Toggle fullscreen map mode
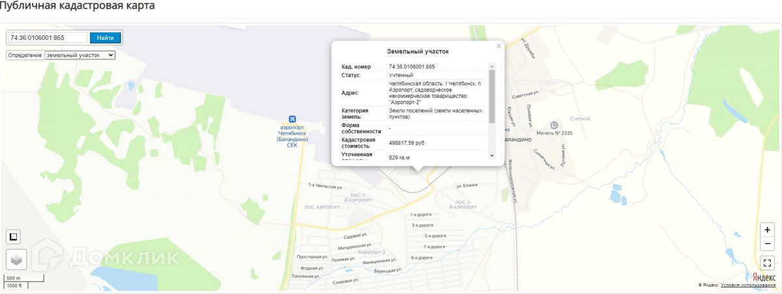Image resolution: width=782 pixels, height=294 pixels. [x=767, y=263]
